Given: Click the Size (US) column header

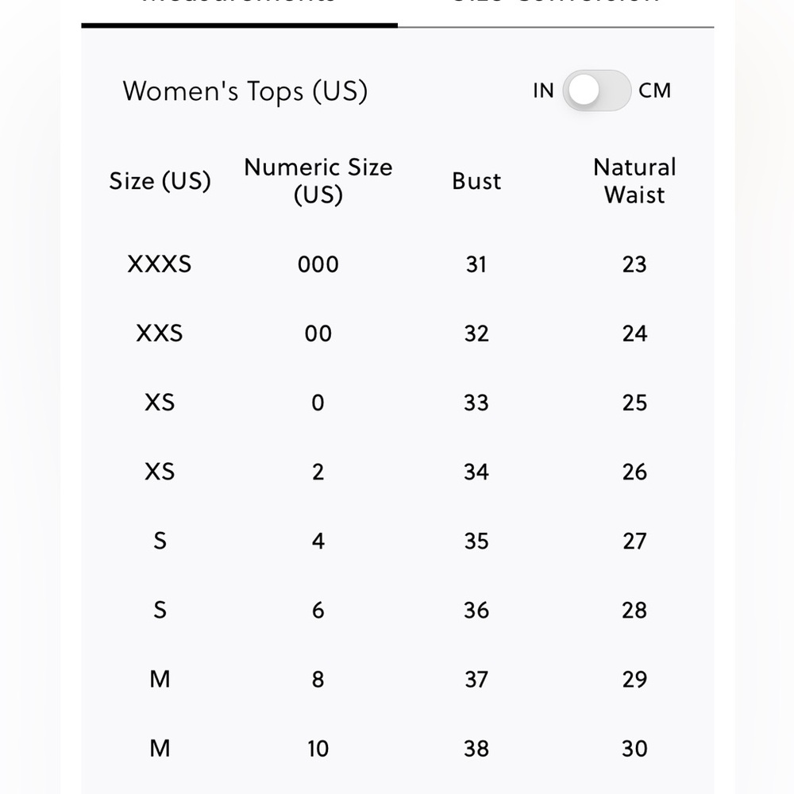Looking at the screenshot, I should [160, 181].
